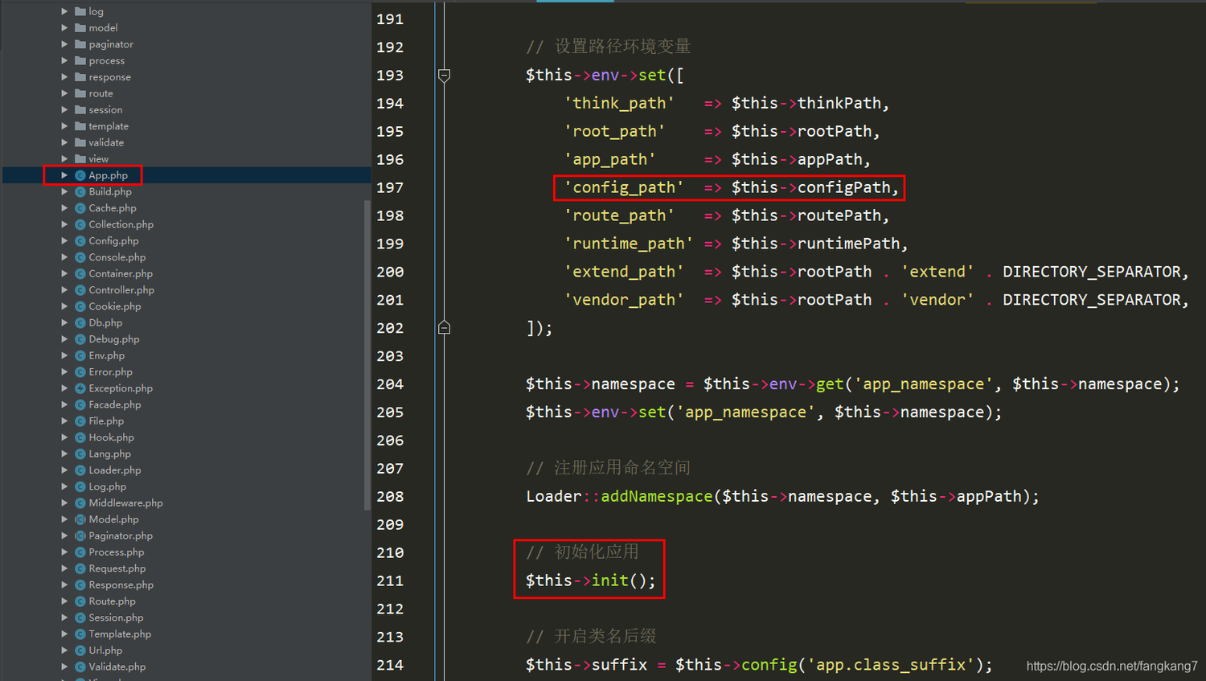1206x681 pixels.
Task: Expand the App.php tree node
Action: click(64, 175)
